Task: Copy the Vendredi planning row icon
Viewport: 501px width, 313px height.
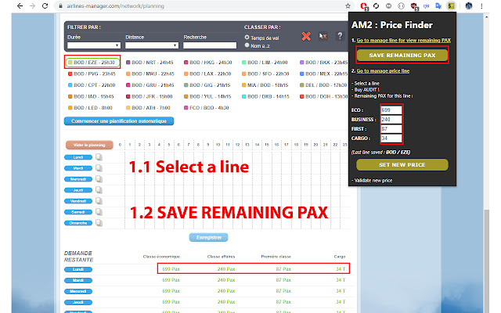Action: coord(99,201)
